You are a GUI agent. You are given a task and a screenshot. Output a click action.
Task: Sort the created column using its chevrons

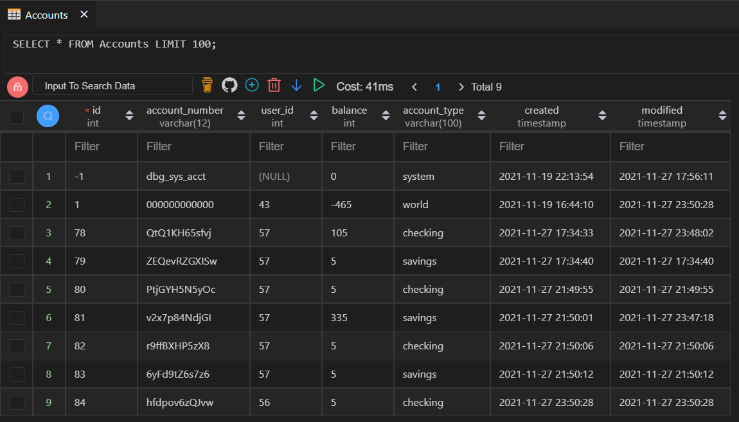click(x=602, y=116)
